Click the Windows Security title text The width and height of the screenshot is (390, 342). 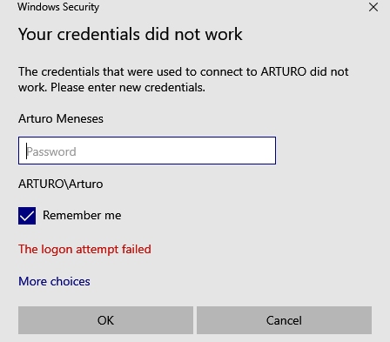click(x=58, y=7)
